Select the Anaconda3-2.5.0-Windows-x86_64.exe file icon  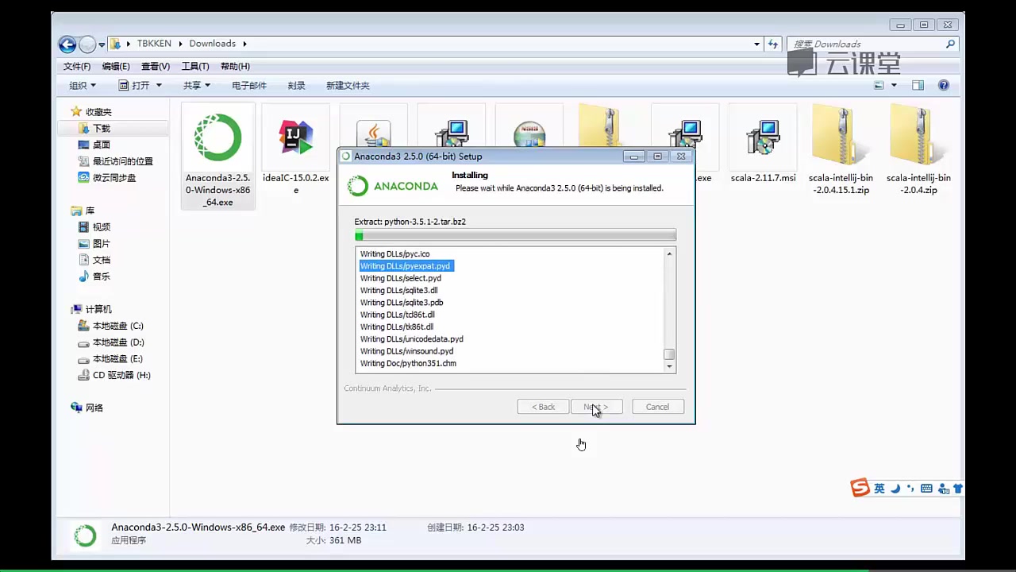pyautogui.click(x=218, y=137)
